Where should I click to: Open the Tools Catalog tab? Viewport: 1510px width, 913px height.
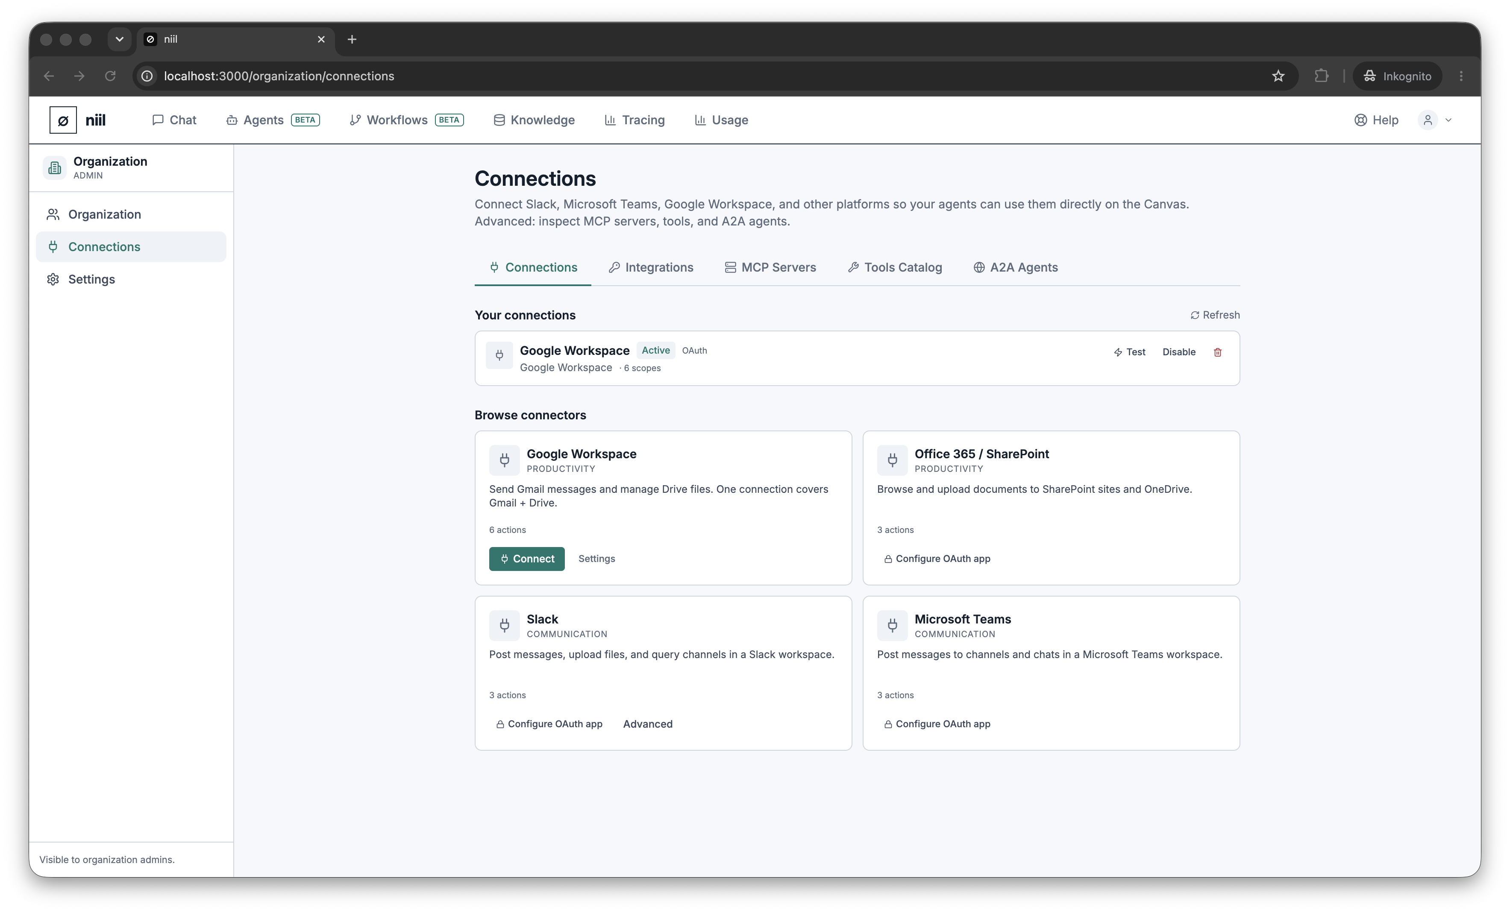point(895,268)
